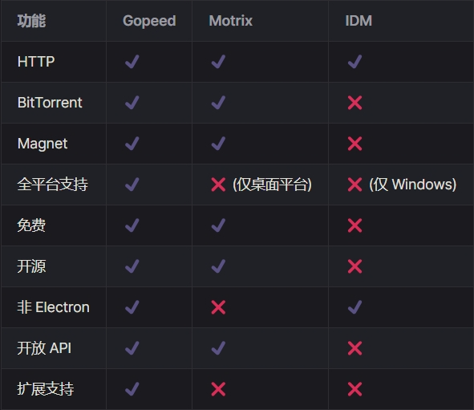Image resolution: width=474 pixels, height=410 pixels.
Task: Click the 开放 API row label
Action: click(x=44, y=348)
